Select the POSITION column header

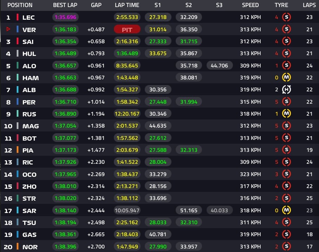20,5
